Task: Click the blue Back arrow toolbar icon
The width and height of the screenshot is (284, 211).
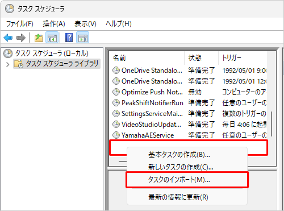Action: click(x=8, y=38)
